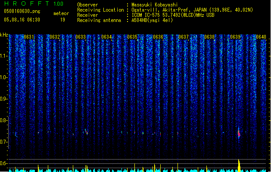Click the HROFFT 1.0.0 title text
This screenshot has height=172, width=271.
pos(34,3)
